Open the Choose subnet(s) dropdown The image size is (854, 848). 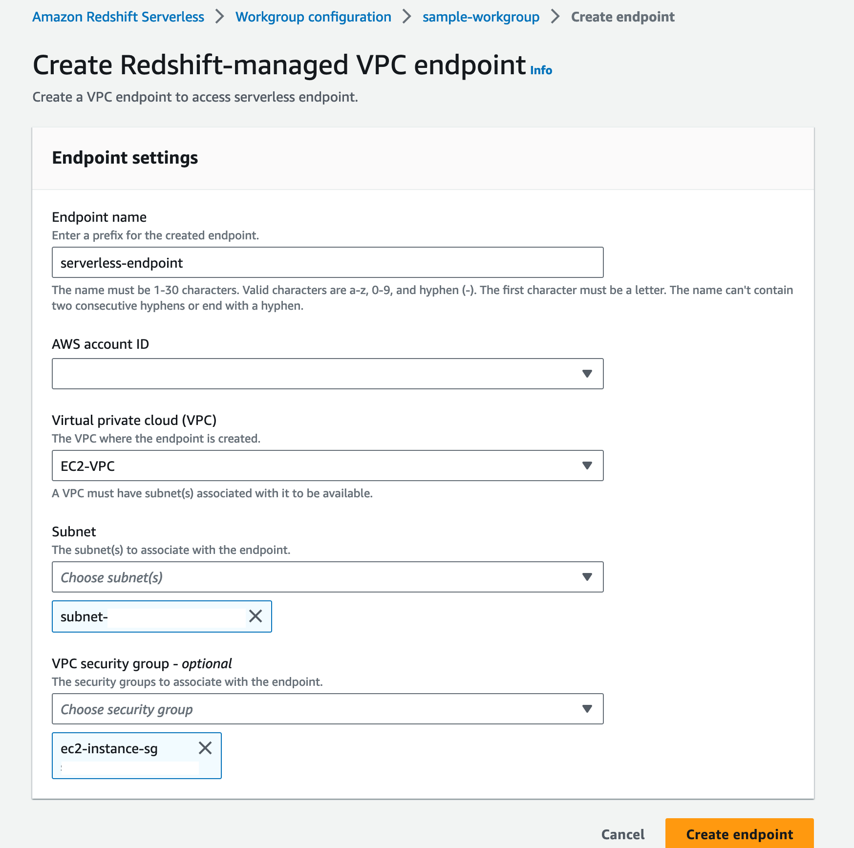click(x=327, y=577)
